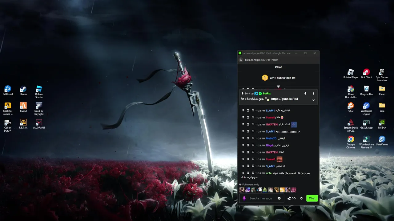Viewport: 394px width, 221px height.
Task: Select Rockstar Games desktop icon
Action: (x=8, y=109)
